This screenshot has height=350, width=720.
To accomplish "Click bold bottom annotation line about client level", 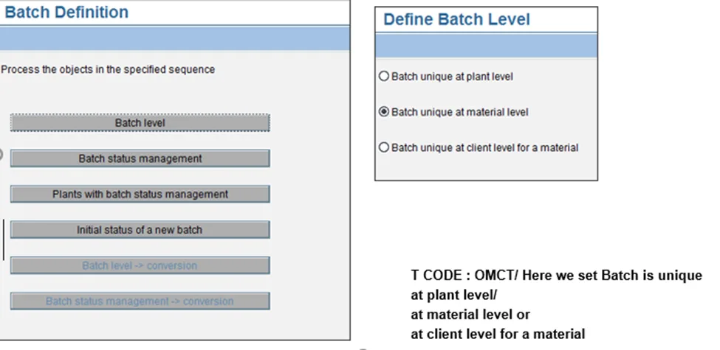I will (498, 335).
